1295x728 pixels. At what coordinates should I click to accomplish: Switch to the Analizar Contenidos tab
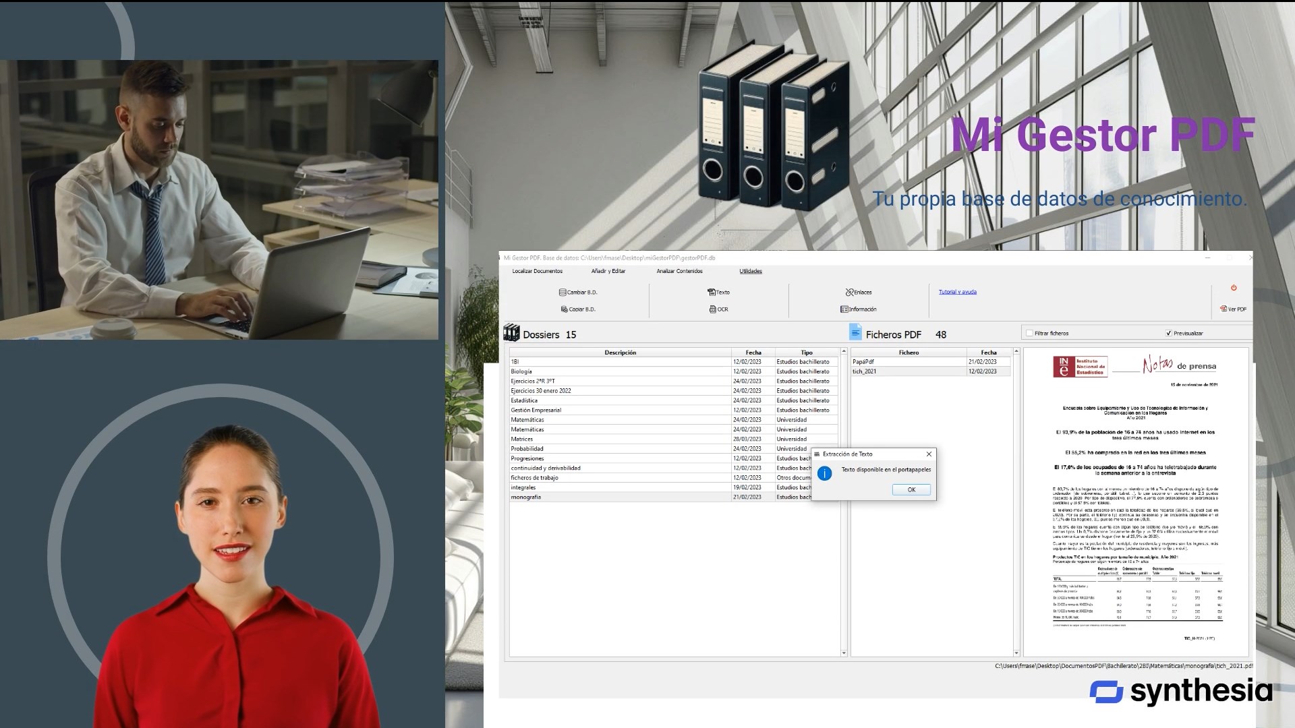[x=679, y=271]
